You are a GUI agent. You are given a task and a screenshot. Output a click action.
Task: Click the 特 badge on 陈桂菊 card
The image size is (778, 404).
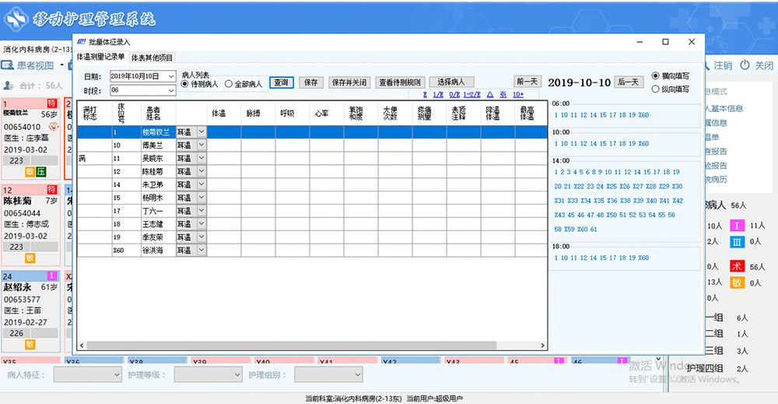click(52, 190)
